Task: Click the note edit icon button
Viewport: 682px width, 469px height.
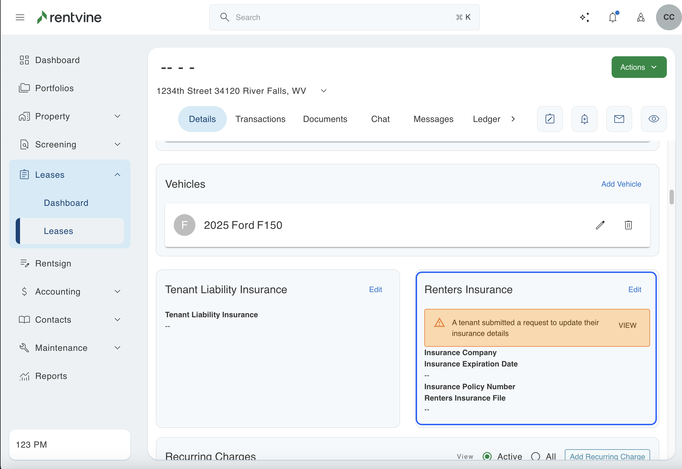Action: [550, 119]
